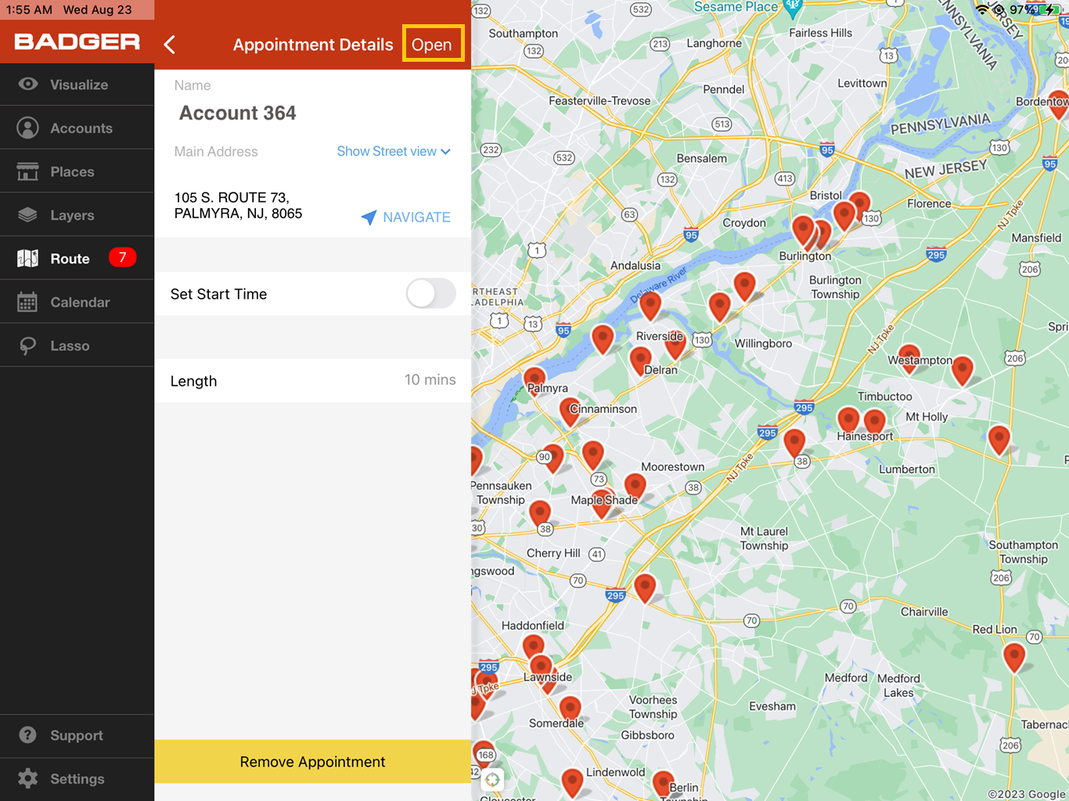Open Support in the sidebar

coord(77,735)
